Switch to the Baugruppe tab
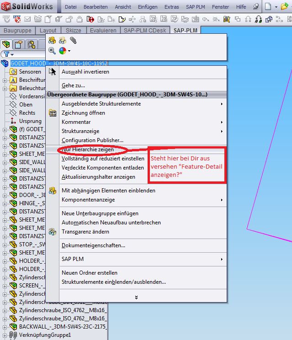The height and width of the screenshot is (340, 292). point(17,30)
